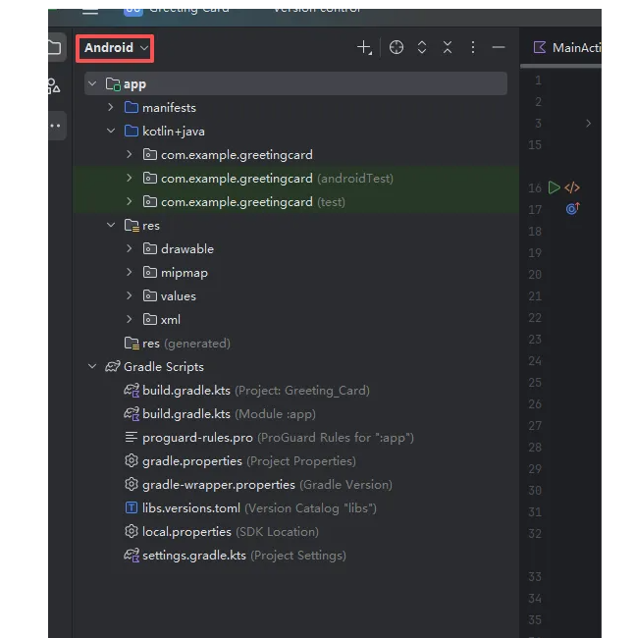Click the Expand All icon
The height and width of the screenshot is (638, 634).
point(422,48)
